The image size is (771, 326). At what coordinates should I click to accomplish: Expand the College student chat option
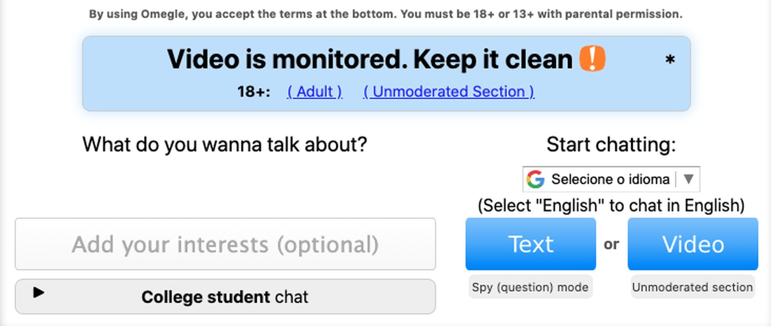(225, 297)
